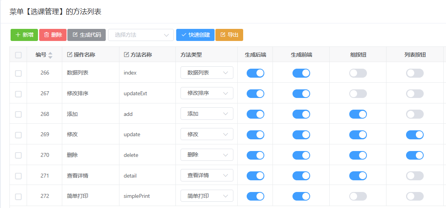The image size is (446, 208).
Task: Click the sort arrows icon beside 编号
Action: 50,55
